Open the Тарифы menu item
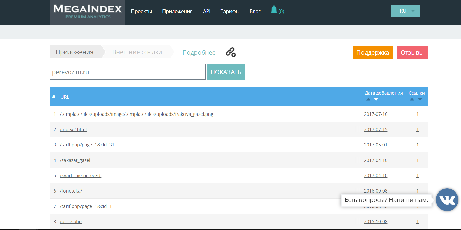Image resolution: width=461 pixels, height=230 pixels. pos(230,11)
